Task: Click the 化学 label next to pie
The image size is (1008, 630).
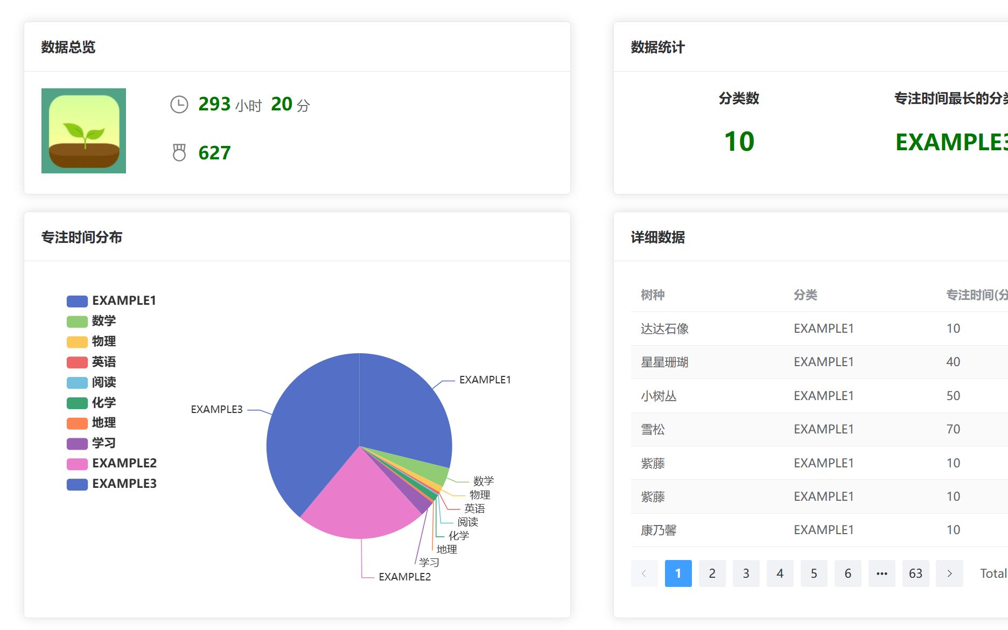Action: [x=459, y=536]
